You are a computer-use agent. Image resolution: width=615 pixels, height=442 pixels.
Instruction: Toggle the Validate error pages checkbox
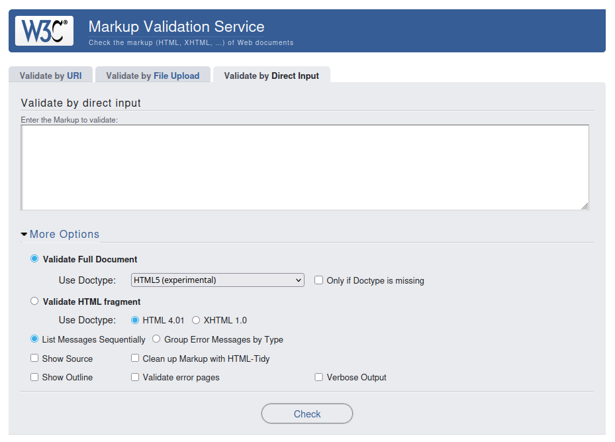(135, 377)
